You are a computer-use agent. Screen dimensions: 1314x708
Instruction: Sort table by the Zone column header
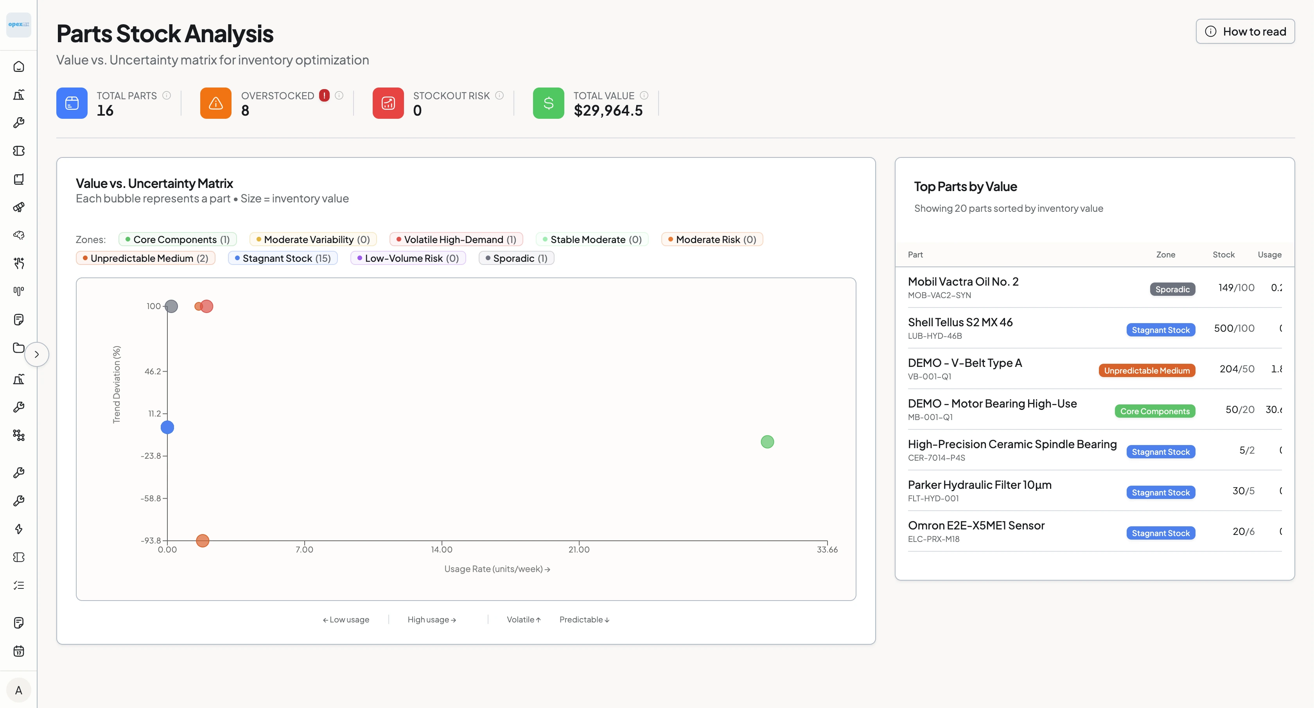(x=1165, y=254)
